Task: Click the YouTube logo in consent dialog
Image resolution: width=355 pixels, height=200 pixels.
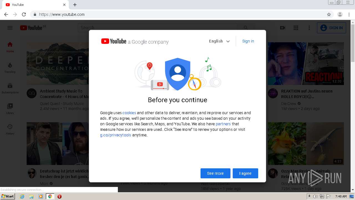Action: [114, 41]
